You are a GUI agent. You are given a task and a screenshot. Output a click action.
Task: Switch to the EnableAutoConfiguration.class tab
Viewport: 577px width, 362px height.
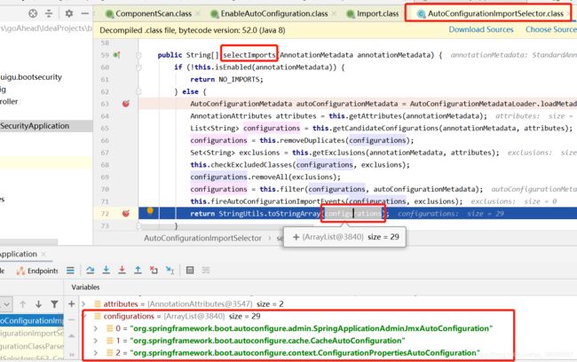[274, 13]
